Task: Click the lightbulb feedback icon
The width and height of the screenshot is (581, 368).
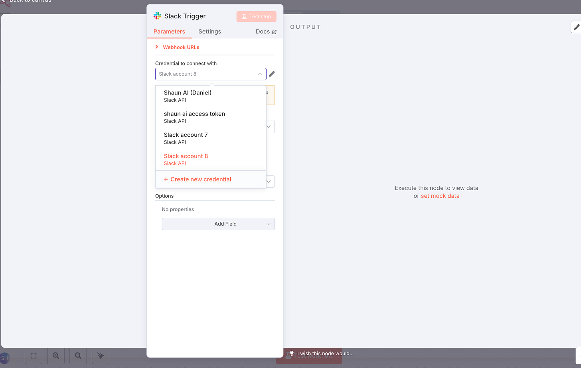Action: coord(292,353)
